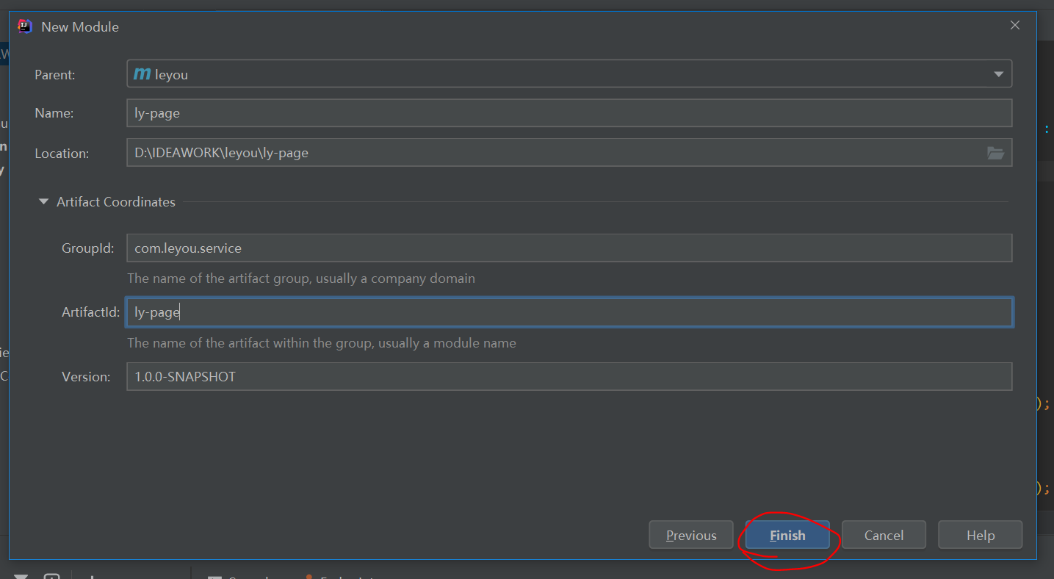Click the "Location:" label
1054x579 pixels.
click(x=62, y=154)
